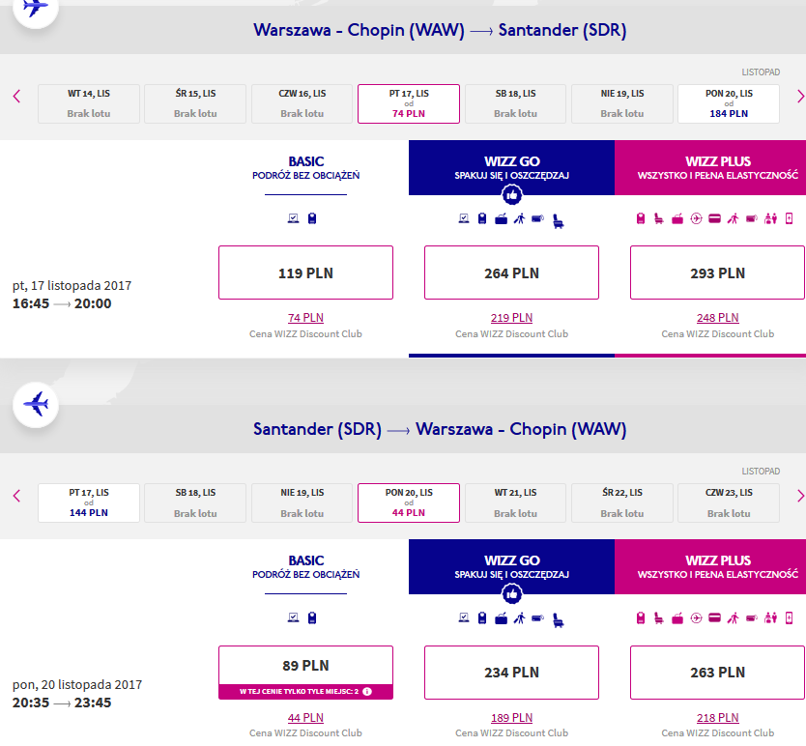Click return flight WIZZ GO seat selection icon
The width and height of the screenshot is (806, 746).
559,620
